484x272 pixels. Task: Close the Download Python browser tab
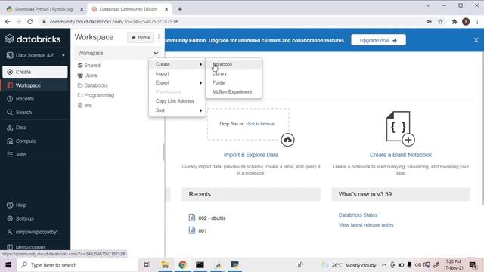(x=82, y=9)
